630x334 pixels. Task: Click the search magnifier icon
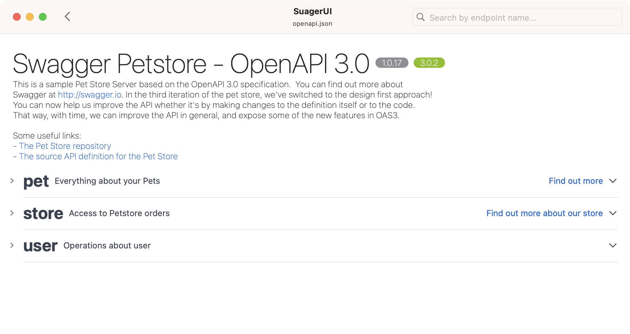420,17
